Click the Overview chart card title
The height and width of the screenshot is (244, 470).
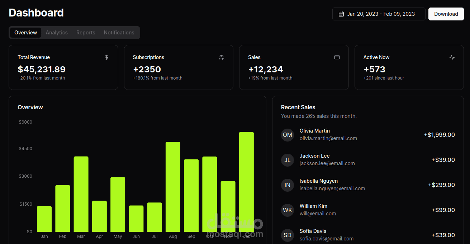[30, 107]
